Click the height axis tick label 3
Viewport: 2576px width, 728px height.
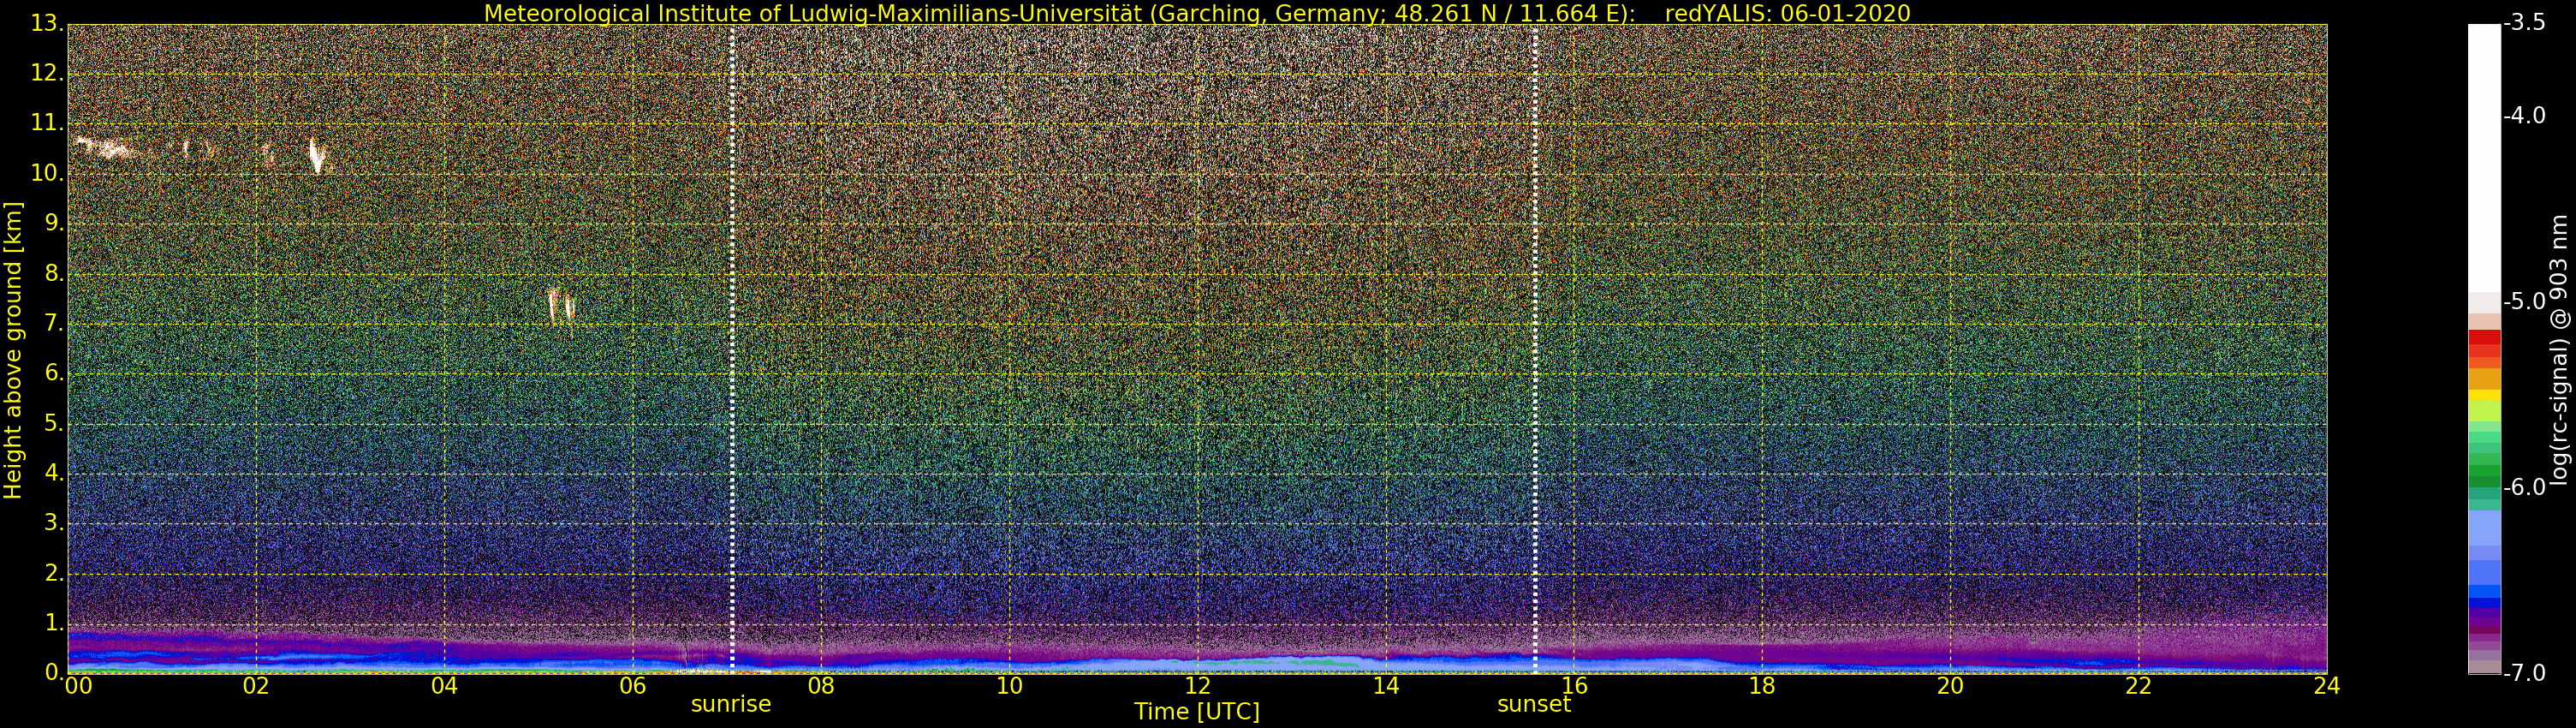[53, 523]
